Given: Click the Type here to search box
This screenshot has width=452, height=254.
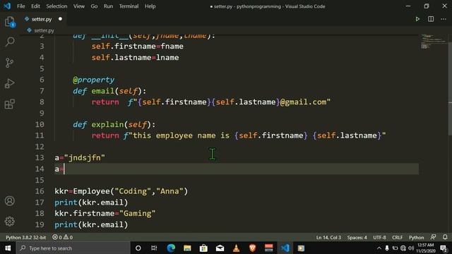Looking at the screenshot, I should (73, 248).
